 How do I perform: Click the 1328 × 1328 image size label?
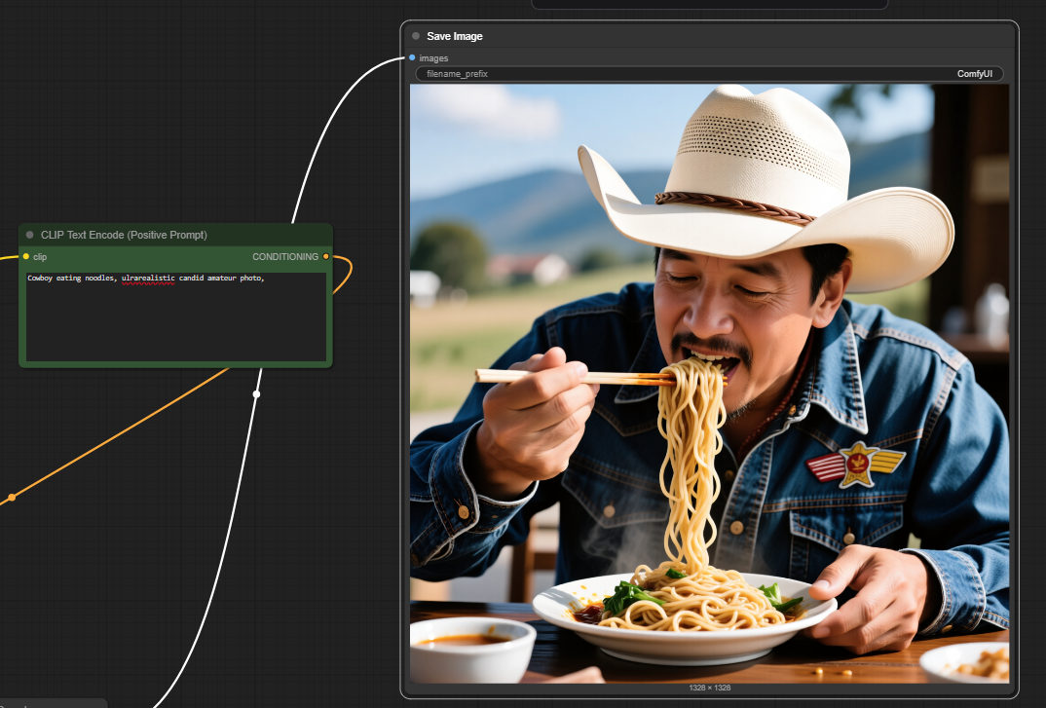[709, 688]
